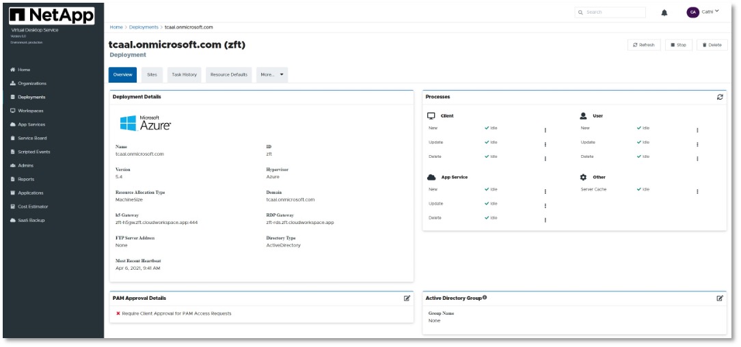The width and height of the screenshot is (741, 347).
Task: Edit Active Directory Group pencil icon
Action: coord(720,299)
